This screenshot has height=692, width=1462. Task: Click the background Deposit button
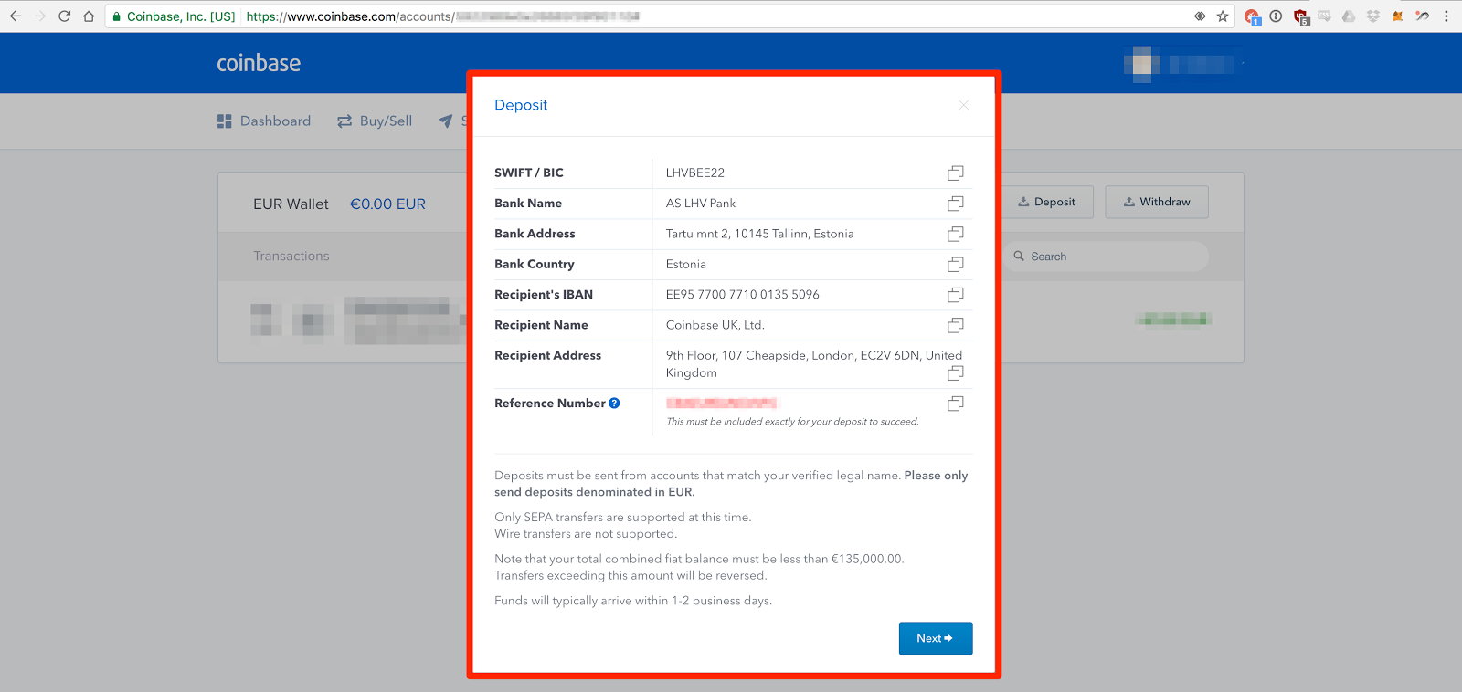coord(1047,202)
